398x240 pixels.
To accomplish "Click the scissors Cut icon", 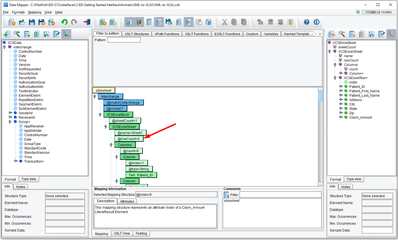I will (x=225, y=22).
